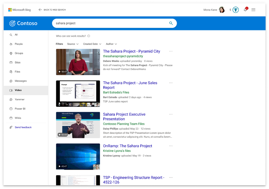Select the Messages tab label
The image size is (269, 189).
(x=21, y=81)
